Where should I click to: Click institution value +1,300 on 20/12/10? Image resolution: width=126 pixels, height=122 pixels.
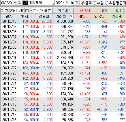pos(119,21)
